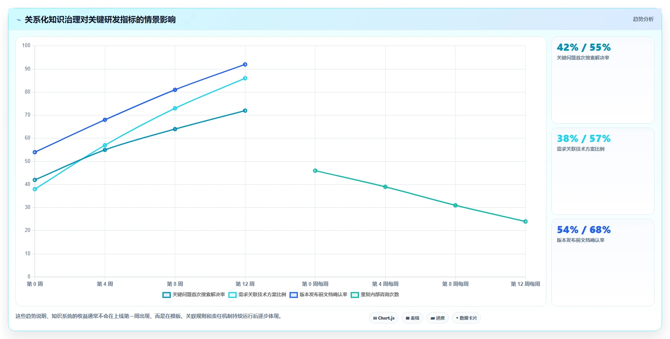Click the 第 4 周每周 point at 39 on the 重复内部咨询次数 line
Image resolution: width=670 pixels, height=339 pixels.
click(385, 187)
